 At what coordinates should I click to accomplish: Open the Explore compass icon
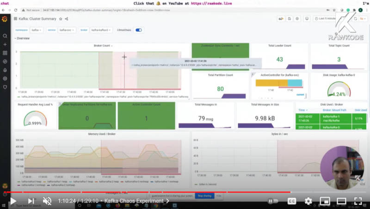(5, 61)
